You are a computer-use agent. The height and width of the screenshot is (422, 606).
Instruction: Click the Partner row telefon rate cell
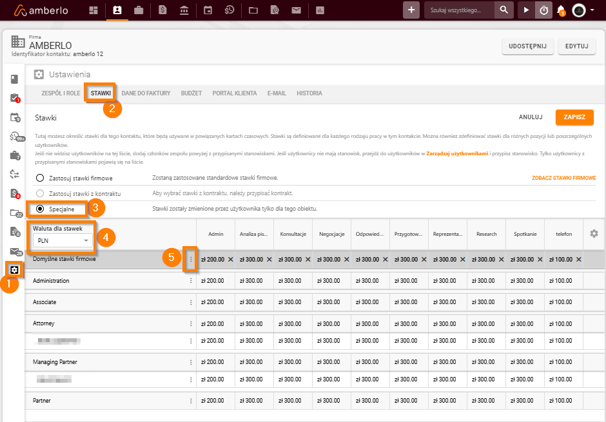564,401
